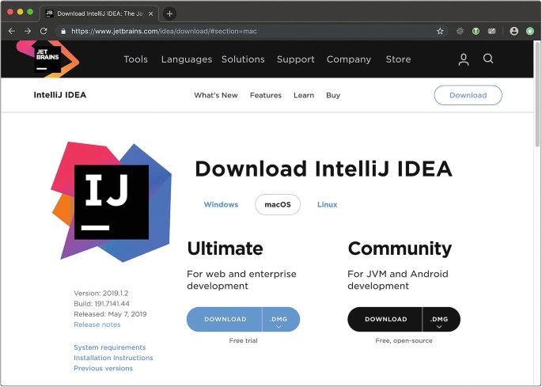542x387 pixels.
Task: Open the site search magnifier icon
Action: coord(488,59)
